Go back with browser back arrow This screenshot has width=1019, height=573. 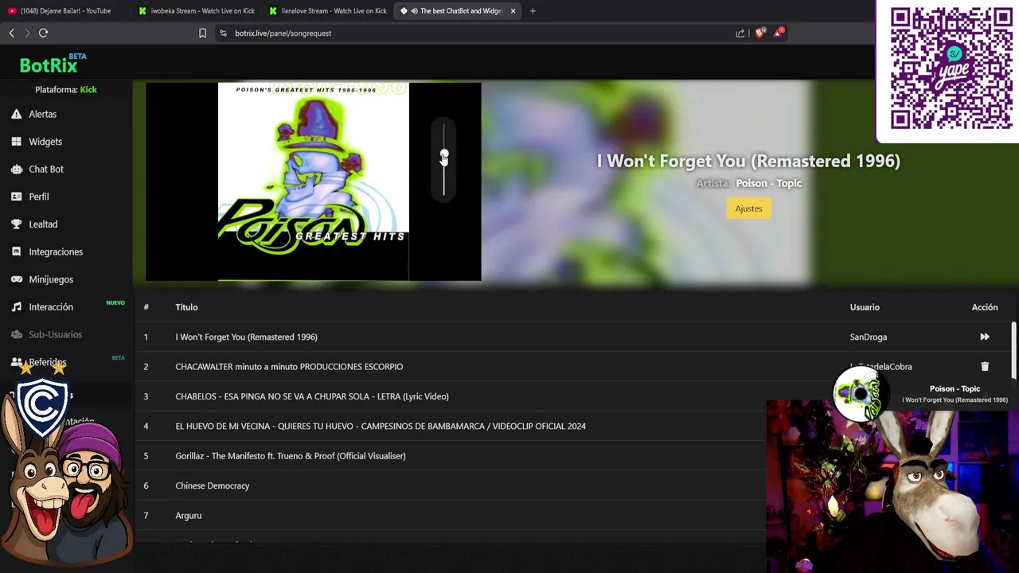coord(11,33)
